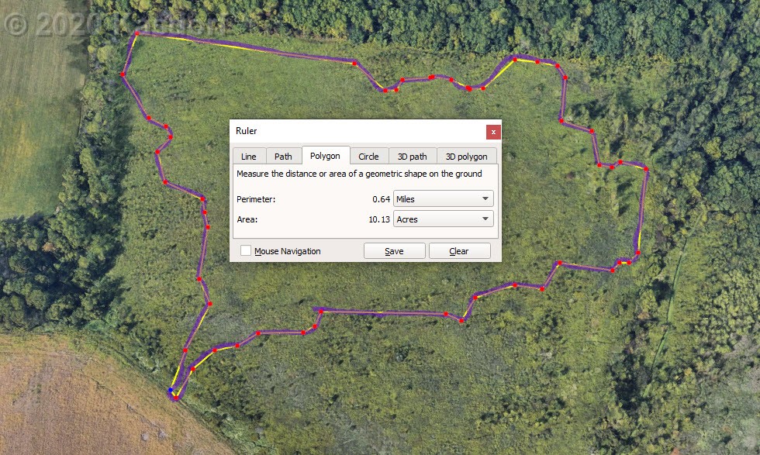This screenshot has width=760, height=455.
Task: Clear the current measurement
Action: coord(459,251)
